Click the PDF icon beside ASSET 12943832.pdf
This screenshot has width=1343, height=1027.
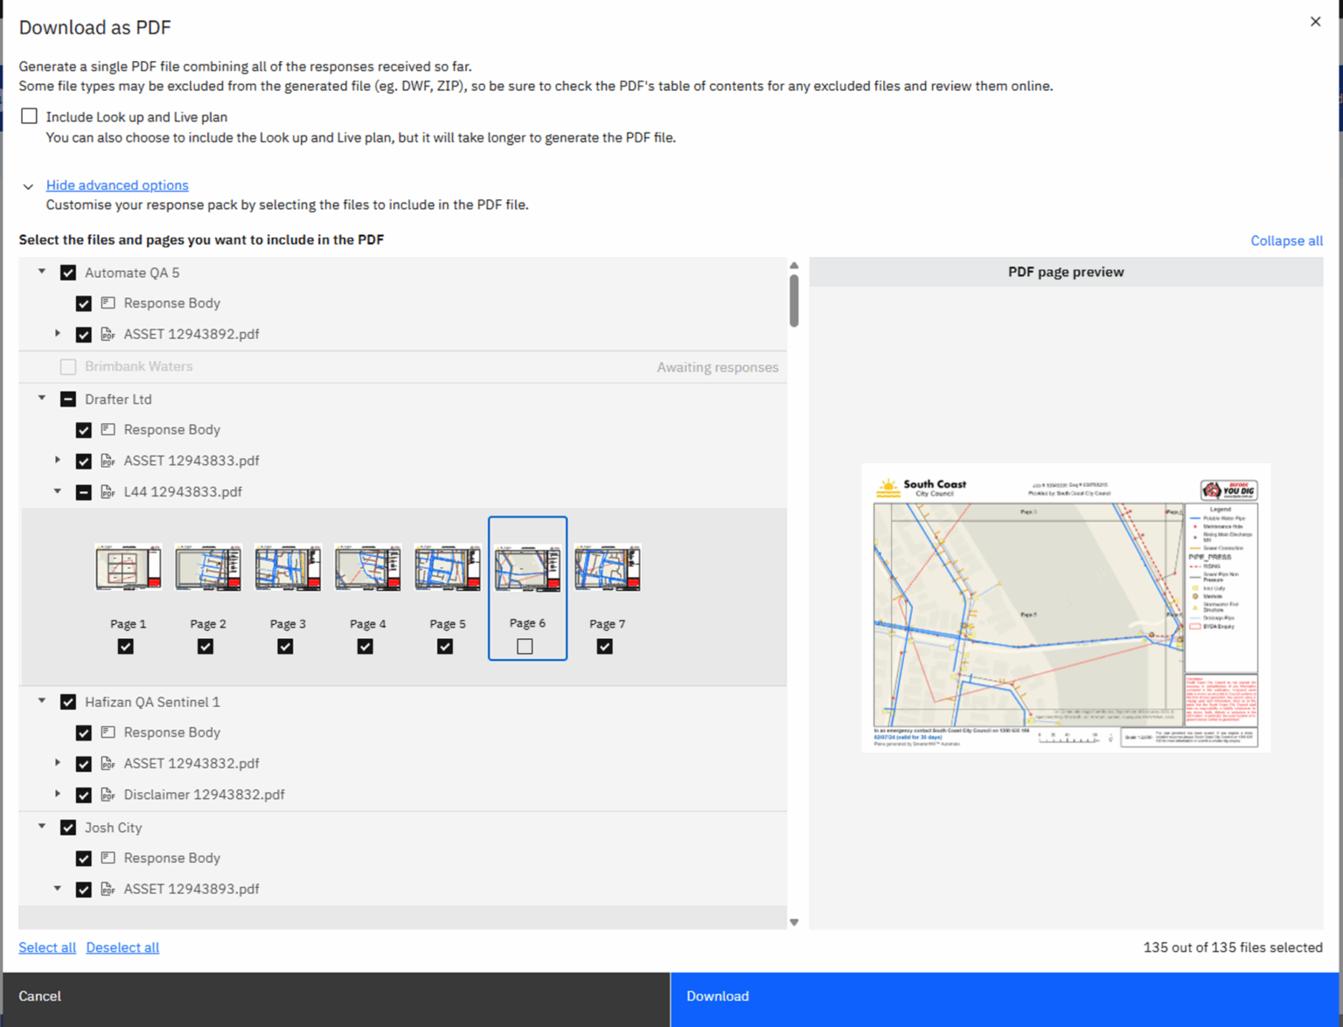[107, 763]
